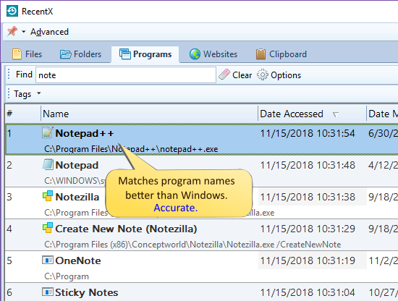This screenshot has height=301, width=398.
Task: Click the Find field containing "note"
Action: click(x=126, y=75)
